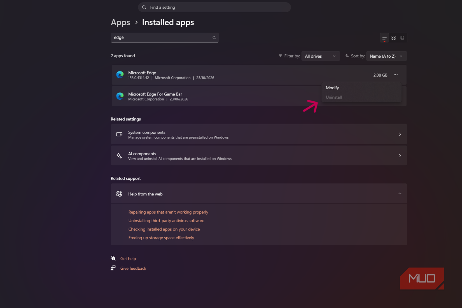Open Checking installed apps on your device link
The image size is (462, 308).
point(164,229)
